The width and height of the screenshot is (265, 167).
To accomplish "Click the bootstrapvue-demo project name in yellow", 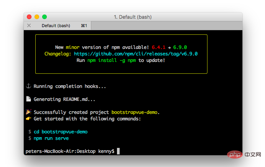I will tap(135, 112).
